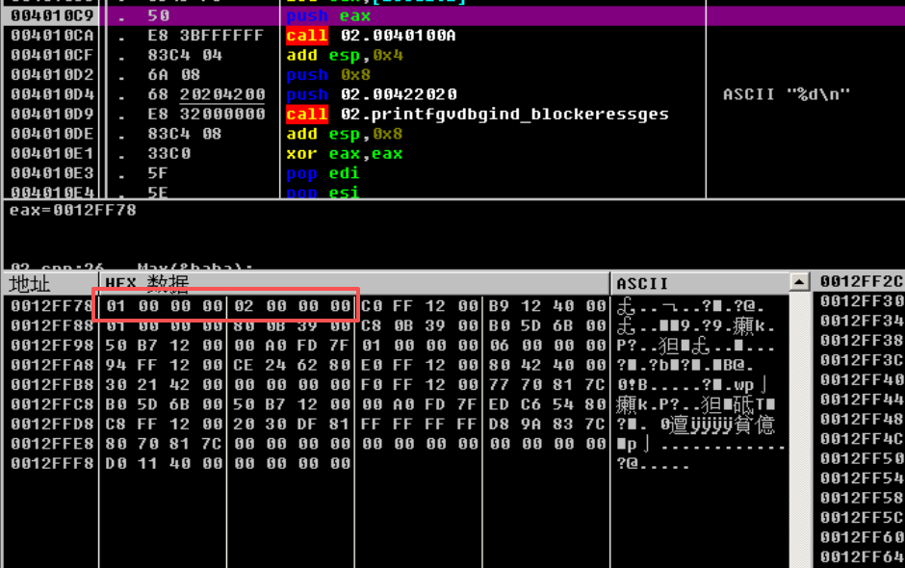This screenshot has width=905, height=568.
Task: Select dump address 0012FFD8
Action: [x=52, y=424]
